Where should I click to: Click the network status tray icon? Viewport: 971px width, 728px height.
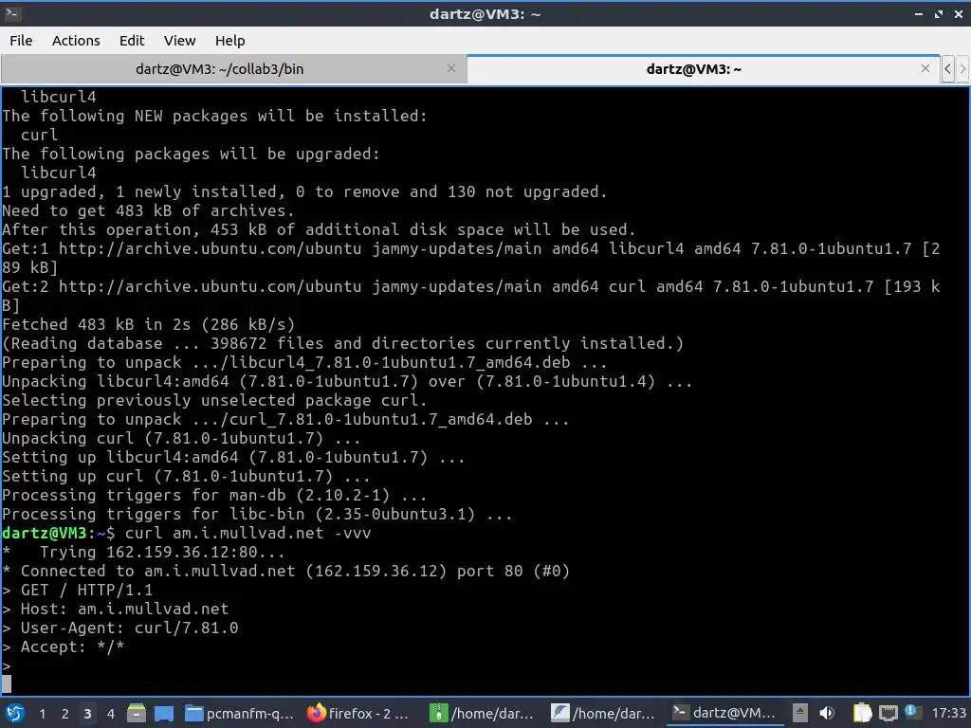point(888,713)
